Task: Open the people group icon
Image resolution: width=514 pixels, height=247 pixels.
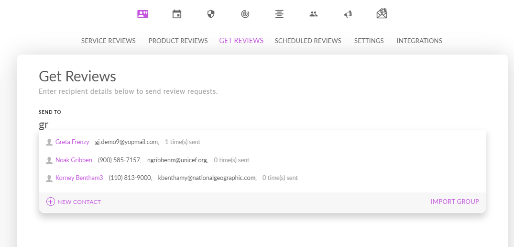Action: (314, 14)
